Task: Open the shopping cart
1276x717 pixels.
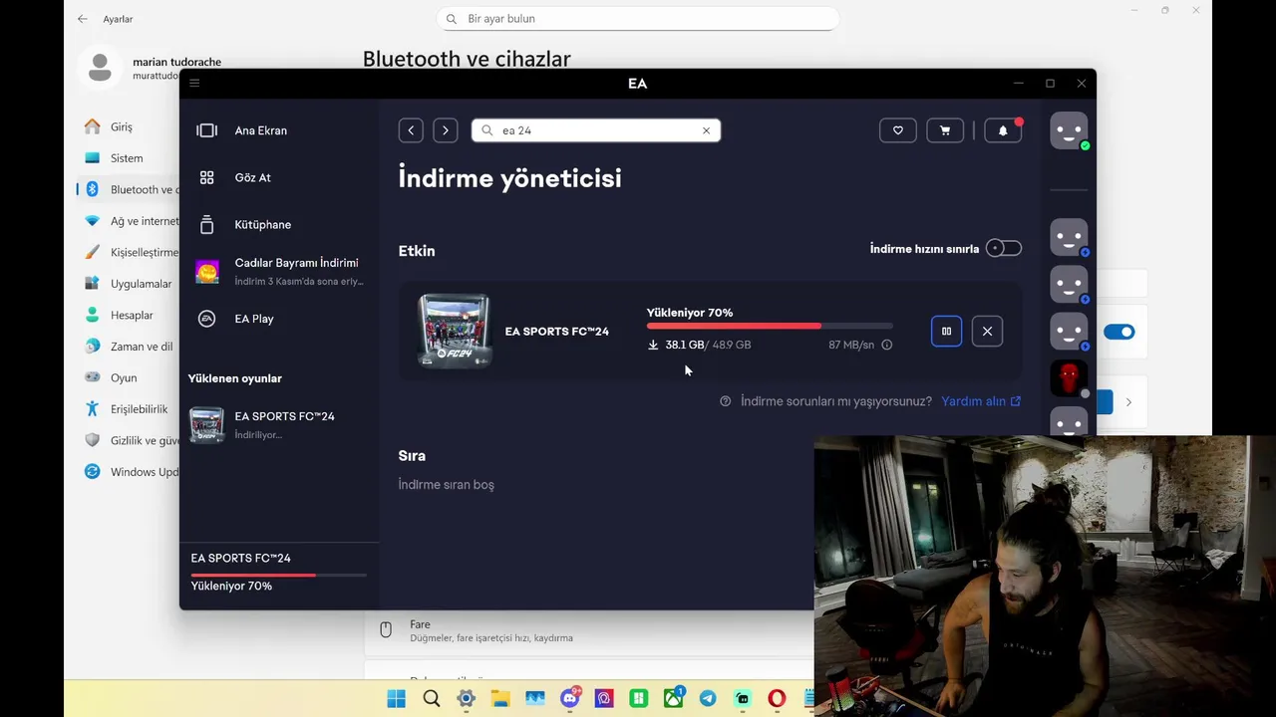Action: tap(945, 130)
